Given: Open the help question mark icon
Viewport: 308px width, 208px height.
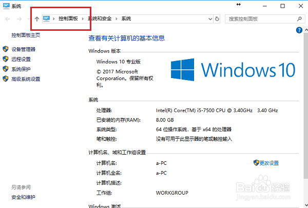Looking at the screenshot, I should tap(299, 30).
